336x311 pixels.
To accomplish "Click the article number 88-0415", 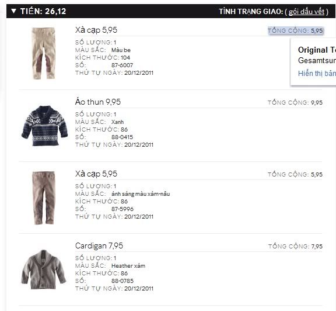I will click(122, 137).
